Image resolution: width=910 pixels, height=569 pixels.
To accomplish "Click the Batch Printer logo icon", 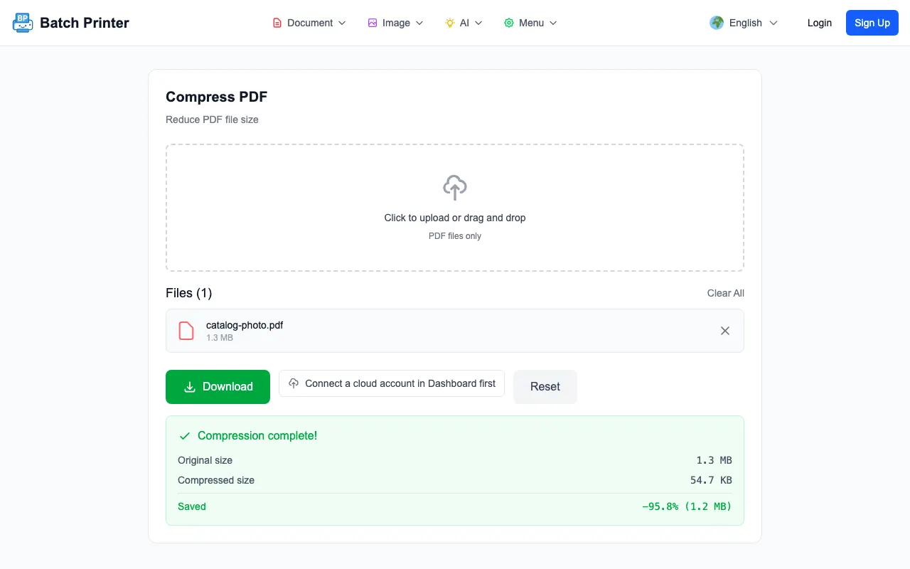I will pyautogui.click(x=23, y=23).
